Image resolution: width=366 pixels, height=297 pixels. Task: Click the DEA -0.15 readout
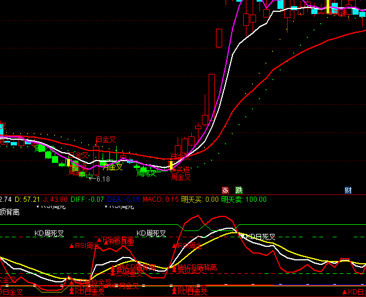[x=124, y=200]
